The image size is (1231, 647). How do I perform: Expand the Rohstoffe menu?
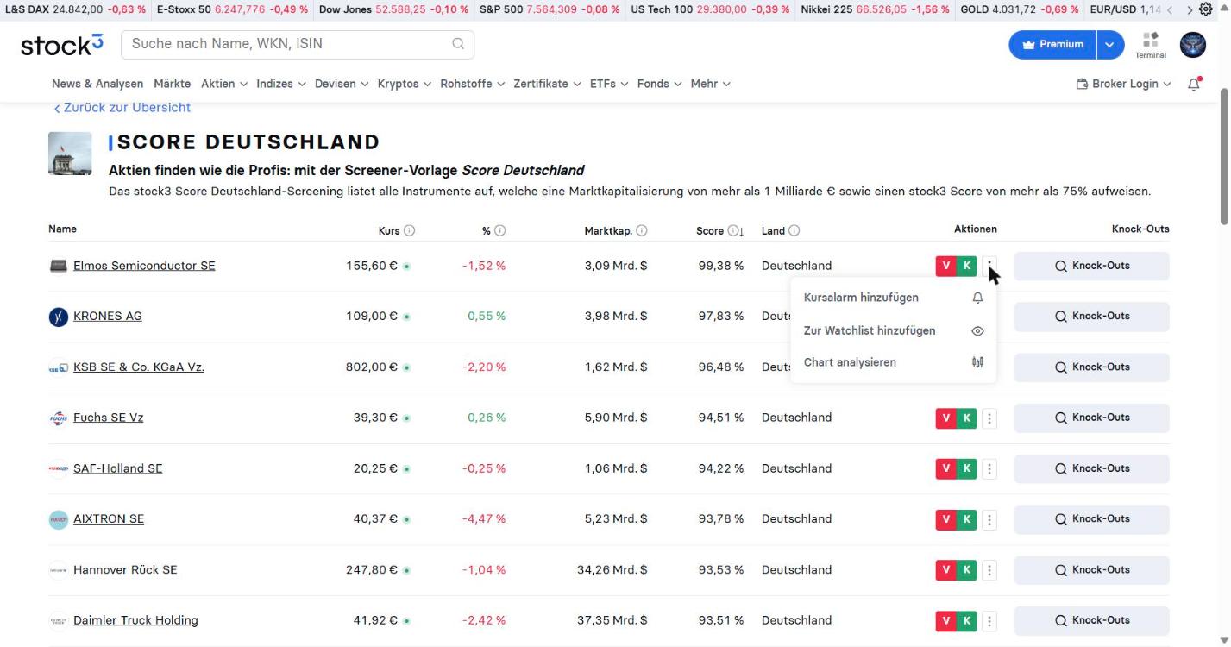[472, 84]
